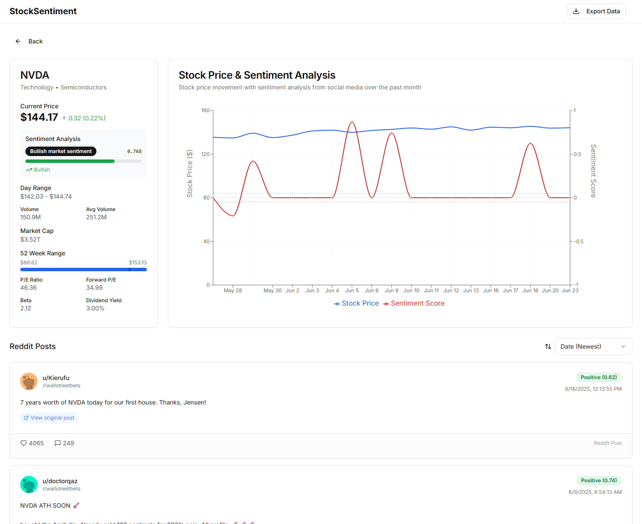
Task: Click u/Kierufu's avatar
Action: [x=29, y=381]
